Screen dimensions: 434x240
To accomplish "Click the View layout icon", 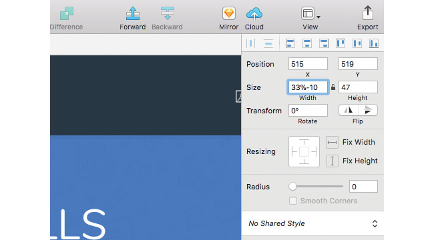I will tap(308, 13).
